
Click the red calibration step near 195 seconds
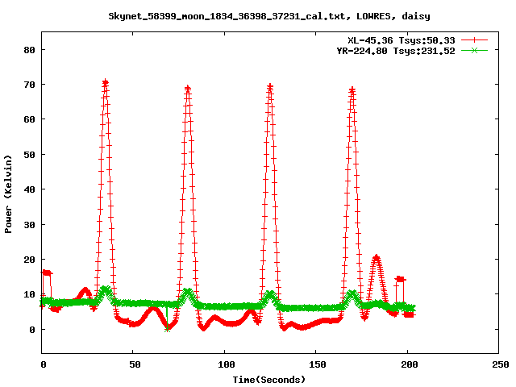[x=400, y=280]
